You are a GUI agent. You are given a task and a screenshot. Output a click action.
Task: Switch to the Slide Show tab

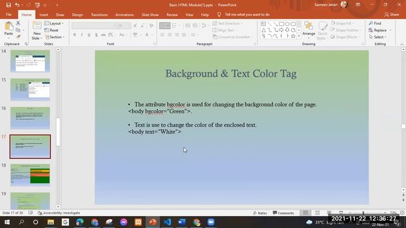[150, 15]
